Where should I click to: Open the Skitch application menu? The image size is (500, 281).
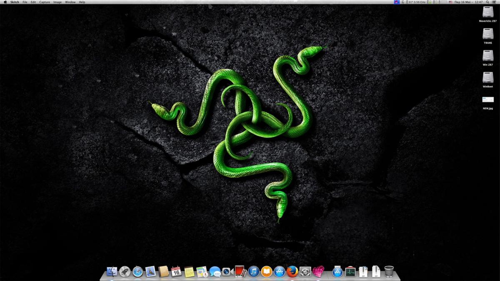(15, 2)
